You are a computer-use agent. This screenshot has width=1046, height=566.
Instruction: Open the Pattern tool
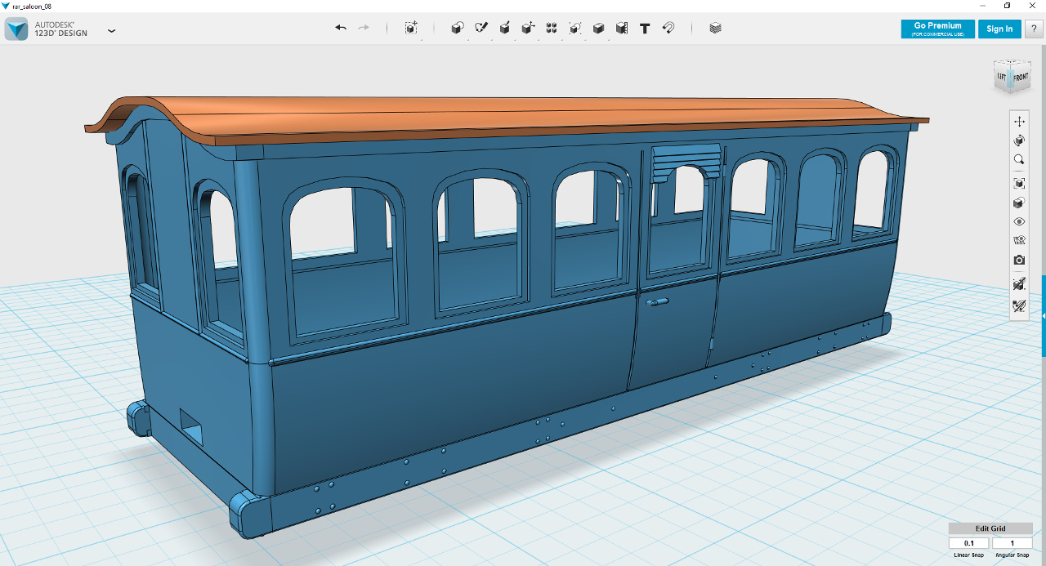click(x=552, y=28)
